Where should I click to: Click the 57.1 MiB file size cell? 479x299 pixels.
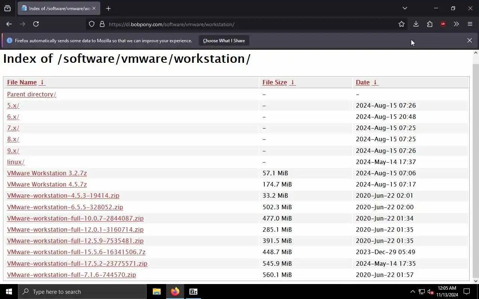point(275,173)
